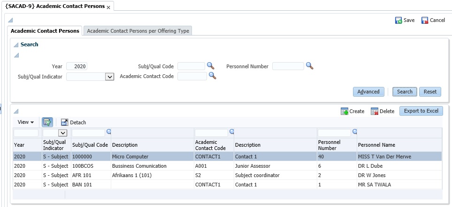Click Export to Excel button

(421, 111)
